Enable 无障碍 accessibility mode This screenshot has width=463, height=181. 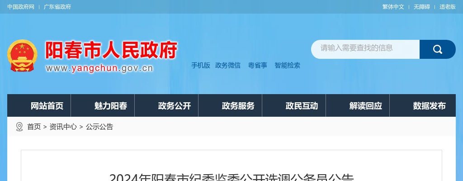pos(421,7)
